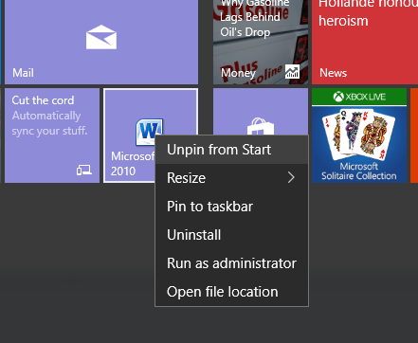This screenshot has width=418, height=343.
Task: Open the Cut the cord tile
Action: [52, 135]
